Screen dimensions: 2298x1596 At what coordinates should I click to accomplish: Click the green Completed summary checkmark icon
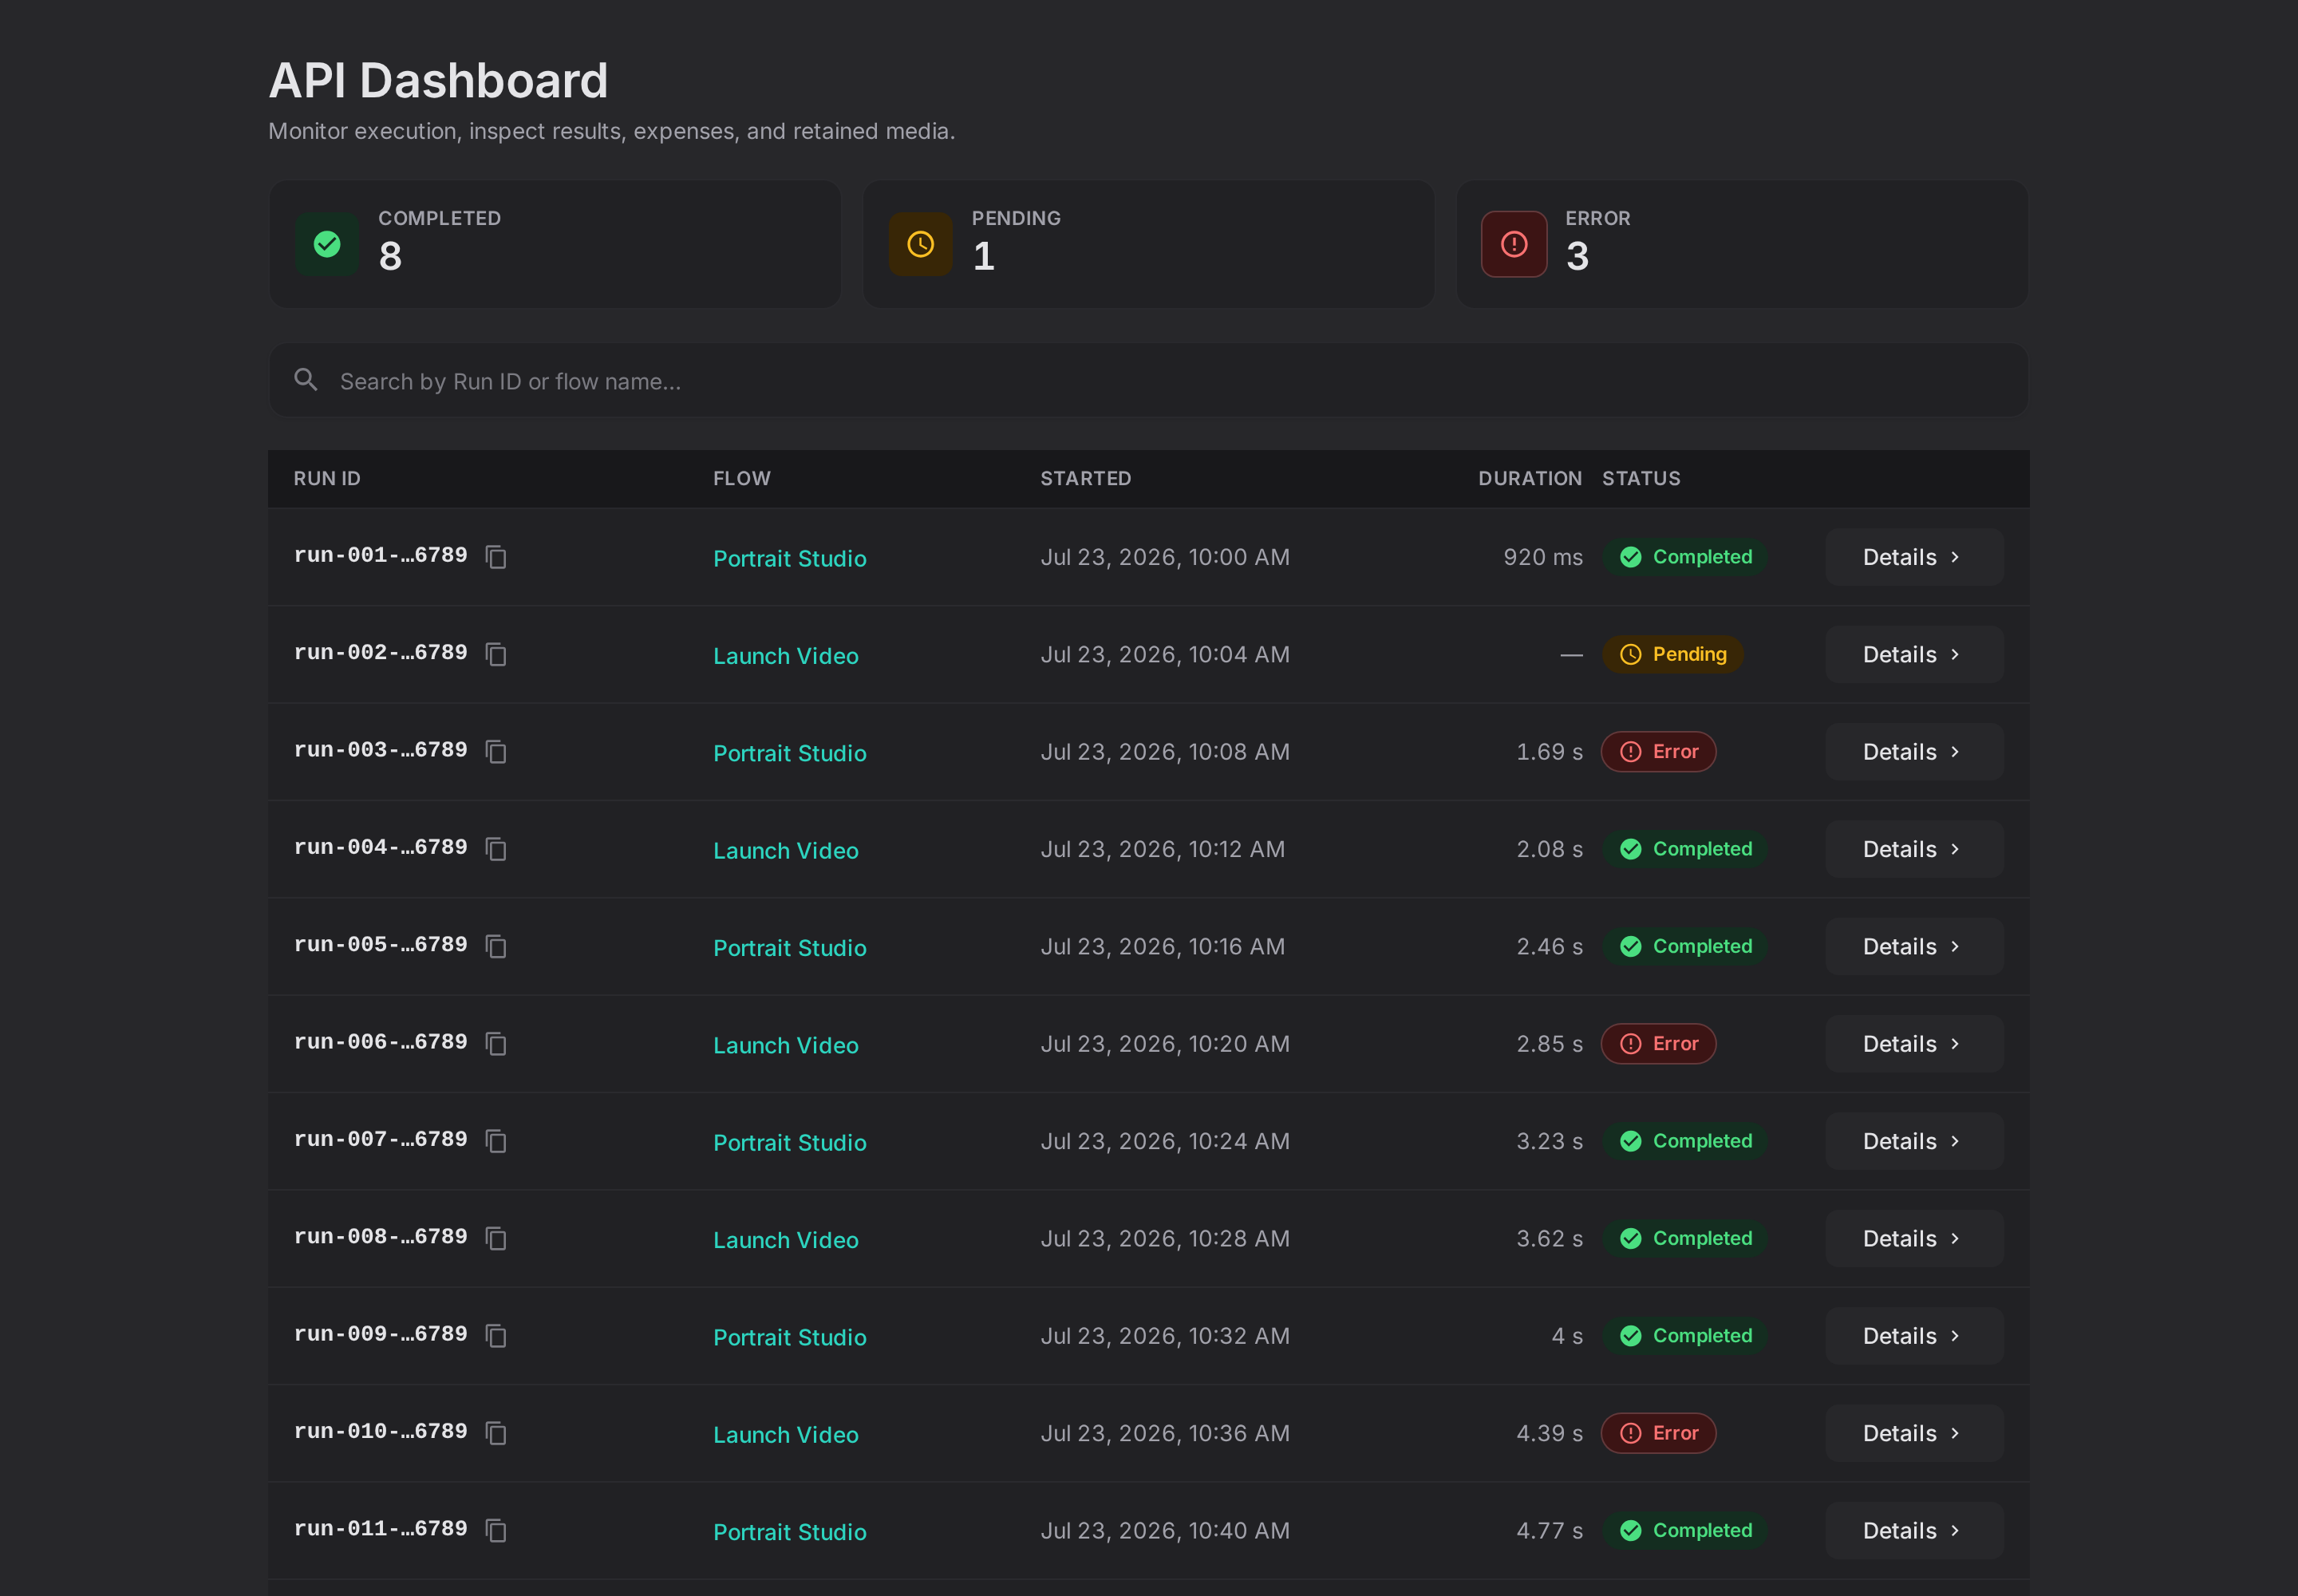click(327, 244)
